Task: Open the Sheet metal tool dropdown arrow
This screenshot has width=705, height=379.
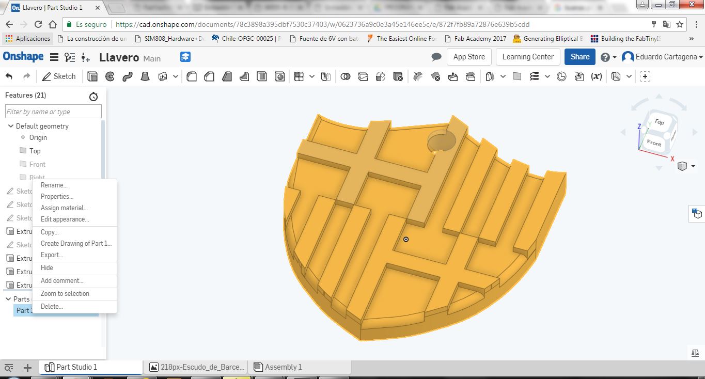Action: click(x=629, y=76)
